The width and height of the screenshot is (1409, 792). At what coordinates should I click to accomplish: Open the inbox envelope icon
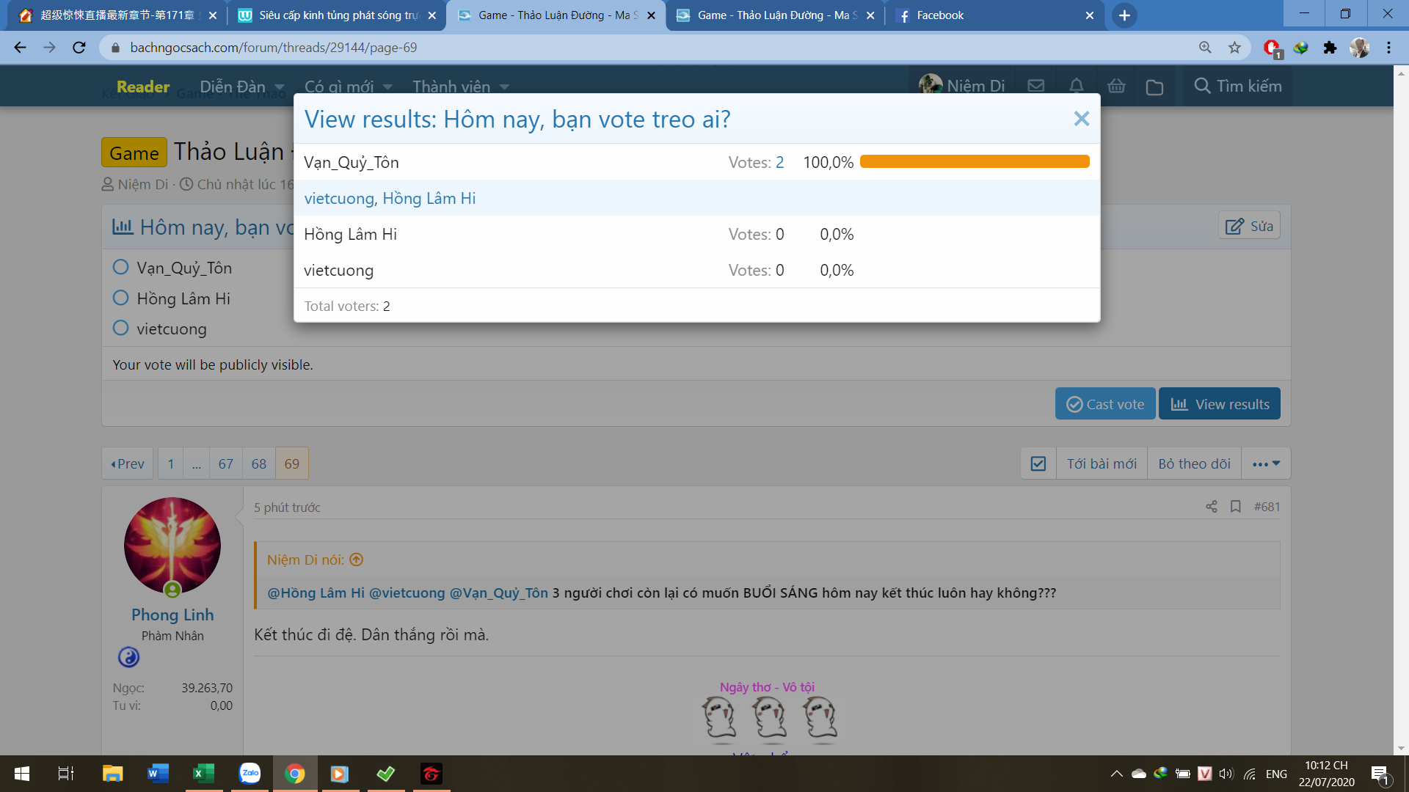click(1035, 87)
